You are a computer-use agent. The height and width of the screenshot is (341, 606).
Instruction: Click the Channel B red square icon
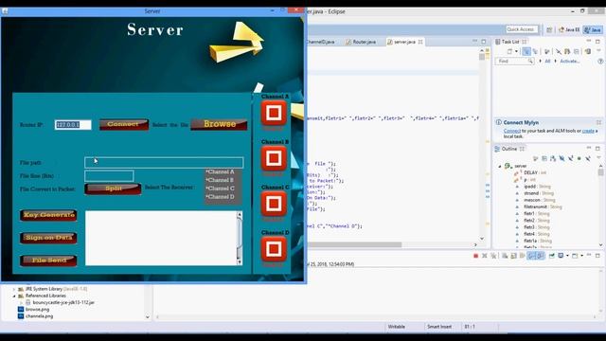pos(274,158)
